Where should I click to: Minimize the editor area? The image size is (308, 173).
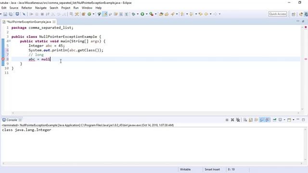pyautogui.click(x=298, y=21)
